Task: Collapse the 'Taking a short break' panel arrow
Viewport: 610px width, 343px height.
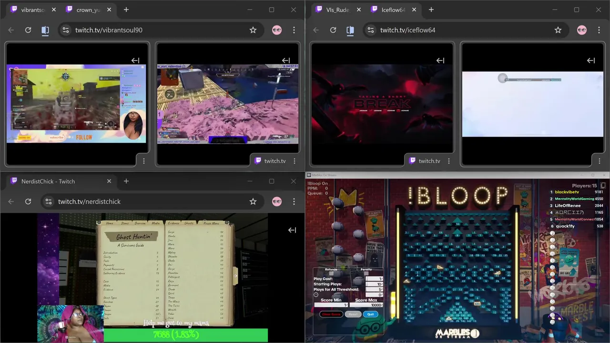Action: coord(440,61)
